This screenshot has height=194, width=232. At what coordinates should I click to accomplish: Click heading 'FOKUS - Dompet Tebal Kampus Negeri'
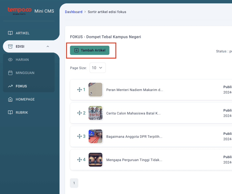tap(106, 37)
